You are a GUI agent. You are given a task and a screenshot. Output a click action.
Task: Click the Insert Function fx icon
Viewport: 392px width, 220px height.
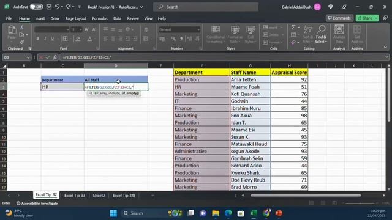point(55,57)
